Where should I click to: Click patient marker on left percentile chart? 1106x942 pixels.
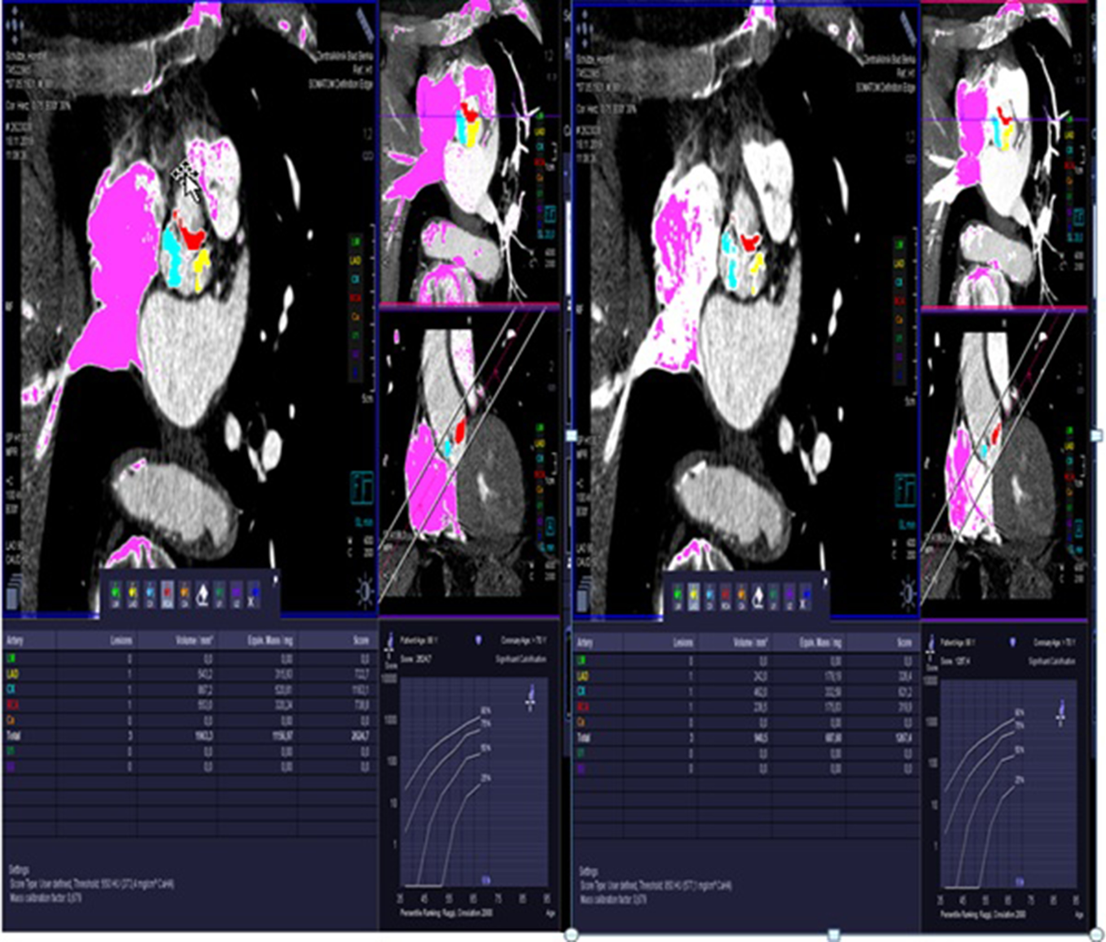pyautogui.click(x=530, y=698)
